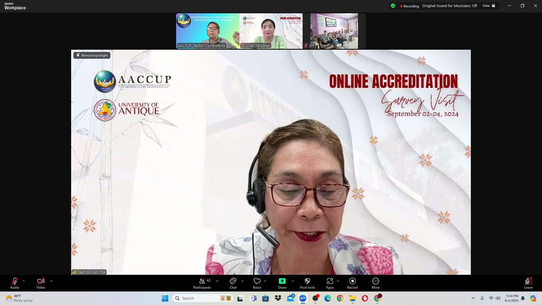This screenshot has width=542, height=305.
Task: Expand the Chat options arrow
Action: (242, 281)
